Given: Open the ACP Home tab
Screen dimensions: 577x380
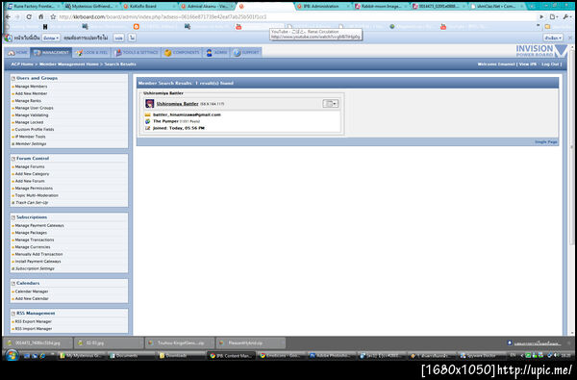Looking at the screenshot, I should (x=17, y=53).
